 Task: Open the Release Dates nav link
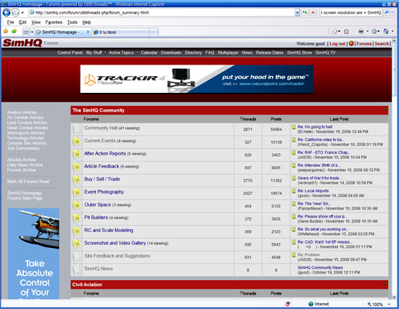pyautogui.click(x=269, y=52)
